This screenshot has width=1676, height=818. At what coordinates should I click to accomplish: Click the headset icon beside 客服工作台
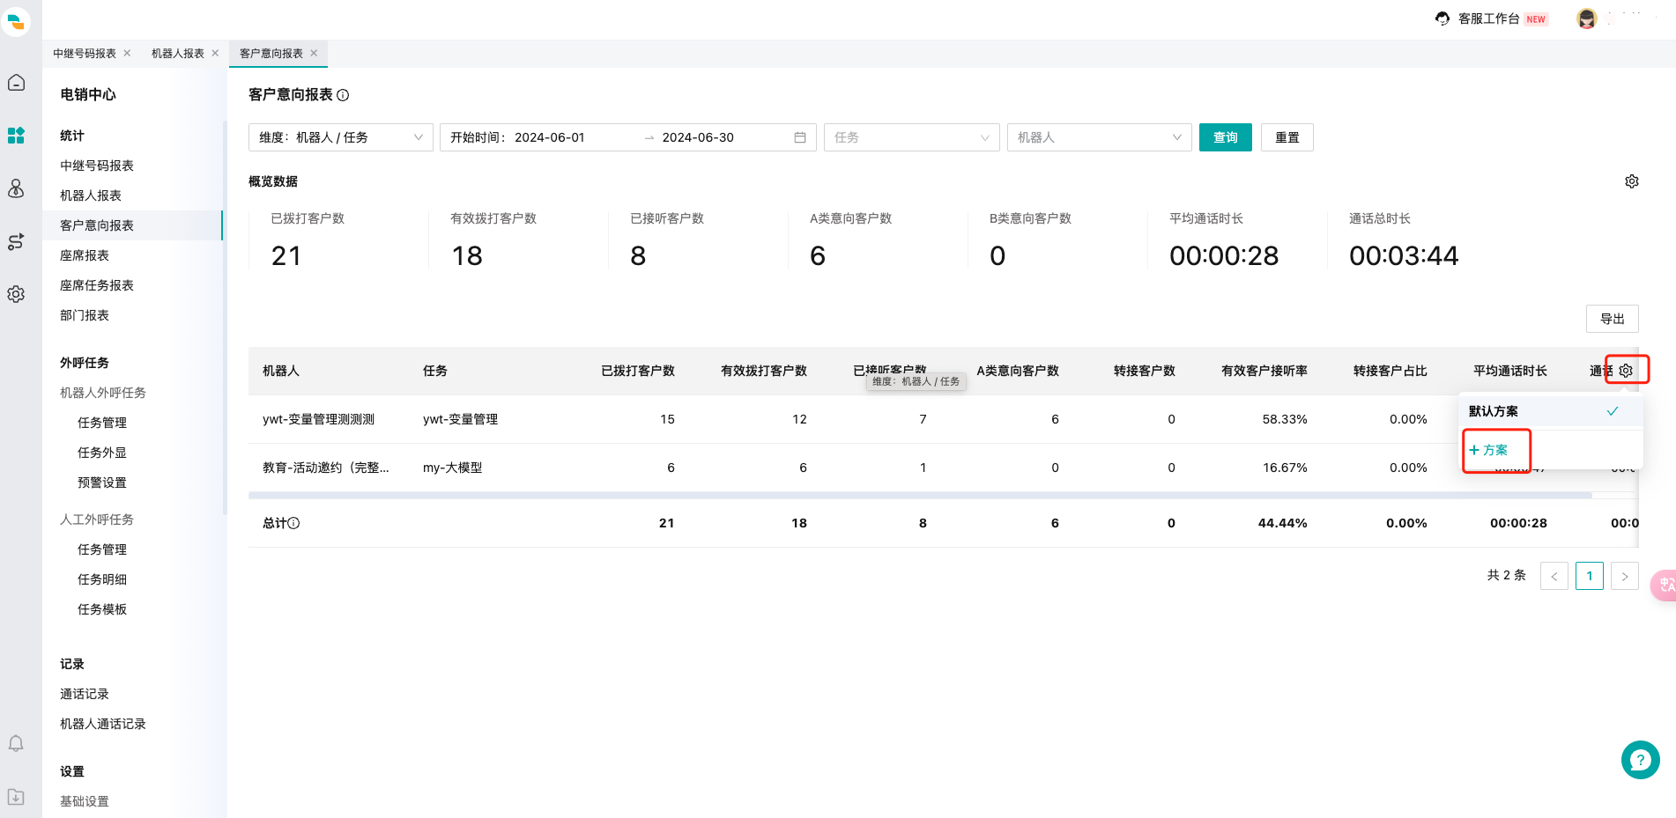(1442, 18)
